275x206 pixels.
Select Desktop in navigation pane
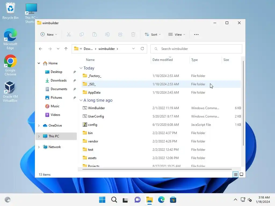pyautogui.click(x=56, y=72)
